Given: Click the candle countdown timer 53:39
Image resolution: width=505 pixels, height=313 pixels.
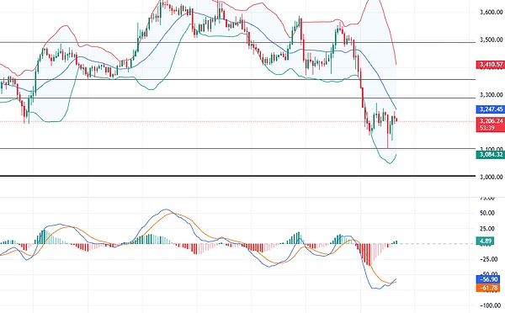Looking at the screenshot, I should (487, 128).
